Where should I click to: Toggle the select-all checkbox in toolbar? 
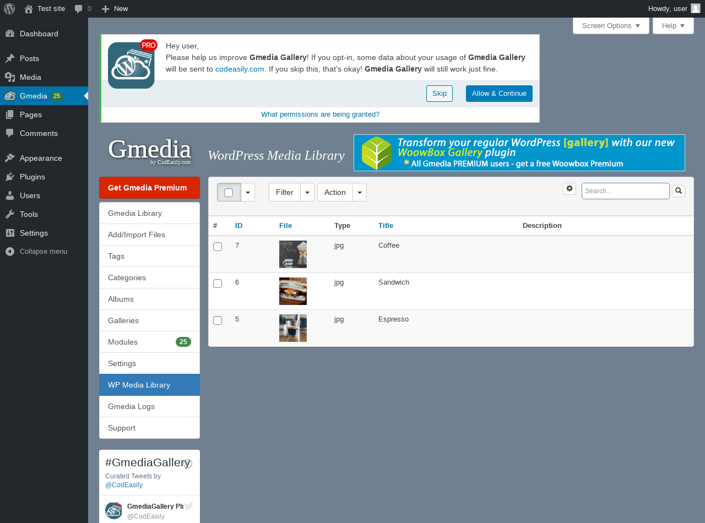(229, 192)
